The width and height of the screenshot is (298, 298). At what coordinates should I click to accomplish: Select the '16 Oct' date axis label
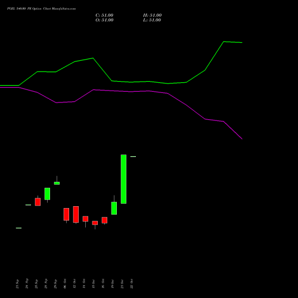[x=103, y=284]
